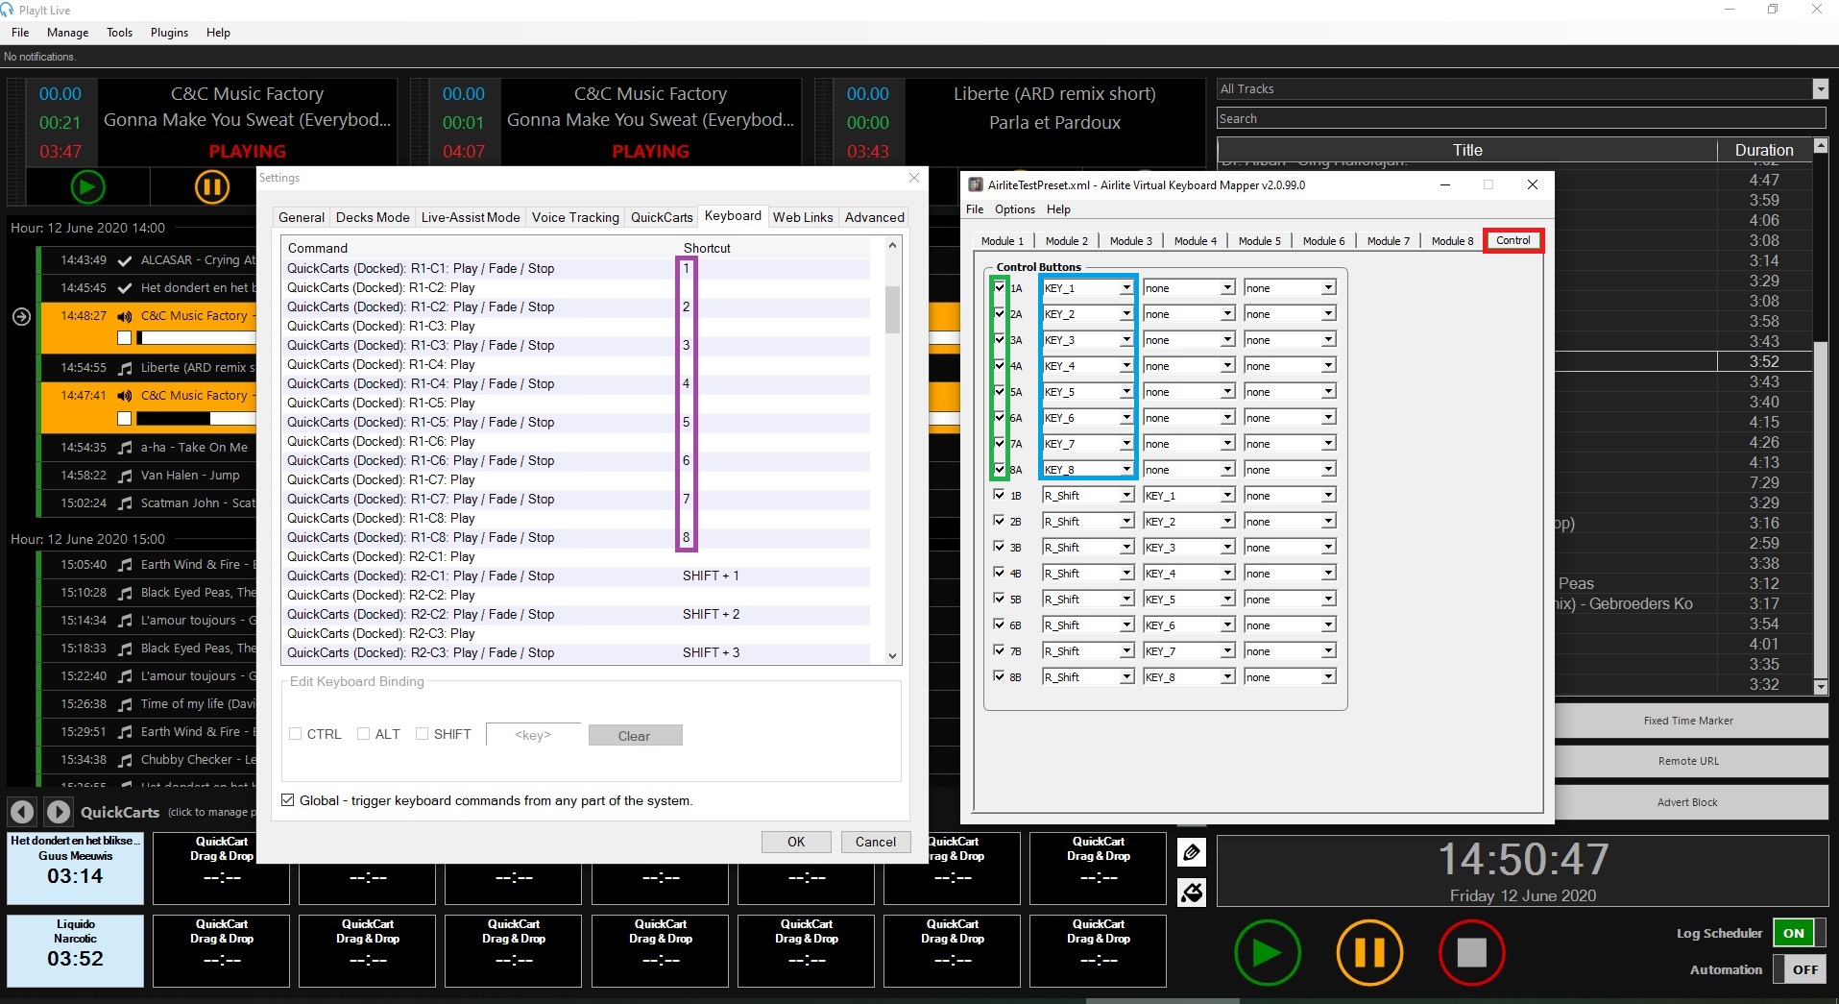Screen dimensions: 1839x1004
Task: Click the large green master play button
Action: pyautogui.click(x=1267, y=952)
